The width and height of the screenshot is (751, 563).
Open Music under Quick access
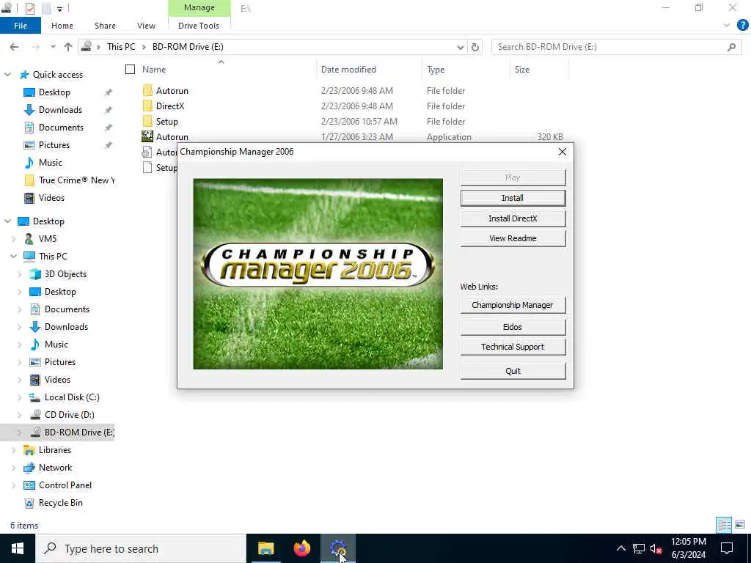[x=51, y=163]
